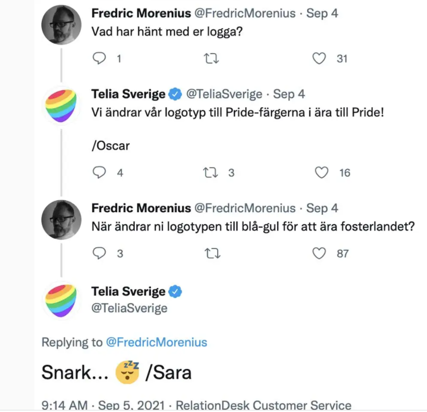
Task: Reply to Telia's Pride-färgerna tweet
Action: click(x=99, y=173)
